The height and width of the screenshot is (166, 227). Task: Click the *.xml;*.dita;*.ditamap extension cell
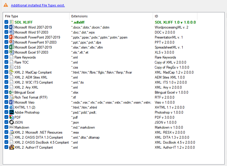tap(86, 137)
